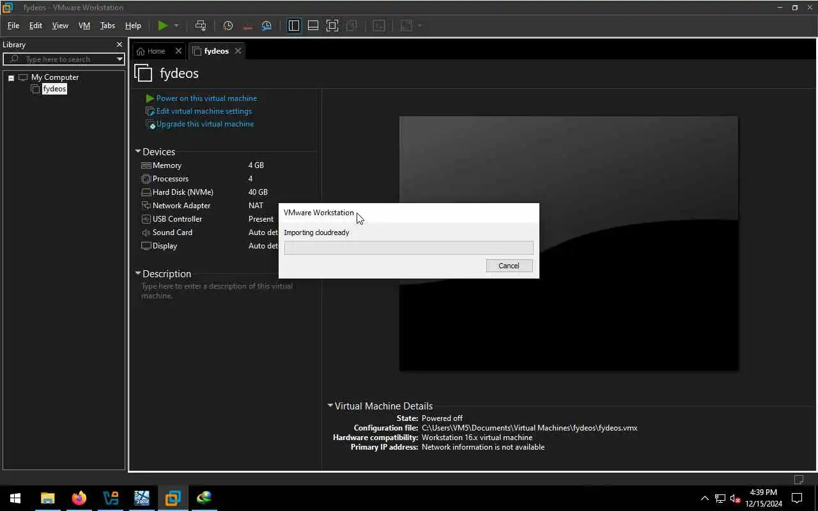Screen dimensions: 818x511
Task: Click the muted volume tray icon
Action: pos(735,498)
